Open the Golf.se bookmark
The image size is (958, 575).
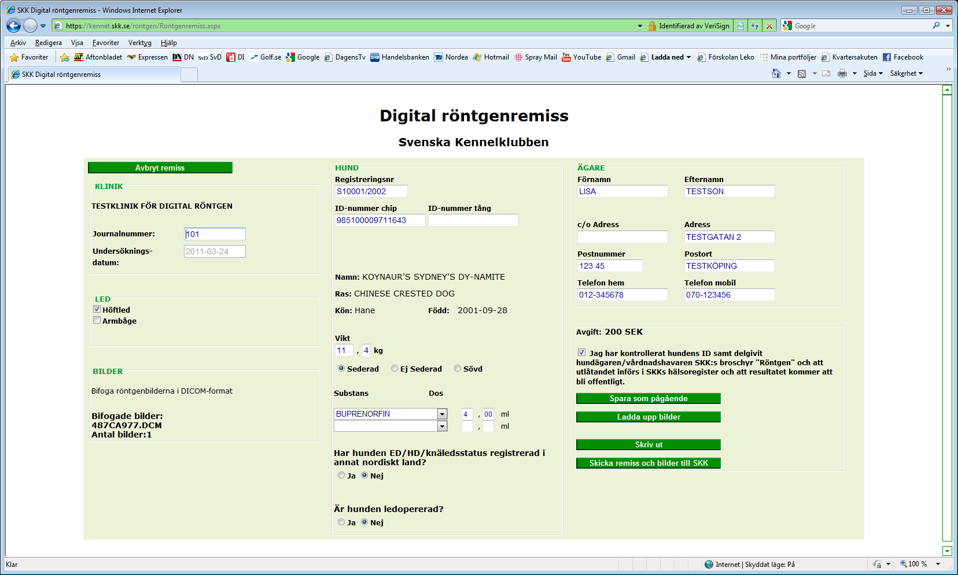(266, 57)
